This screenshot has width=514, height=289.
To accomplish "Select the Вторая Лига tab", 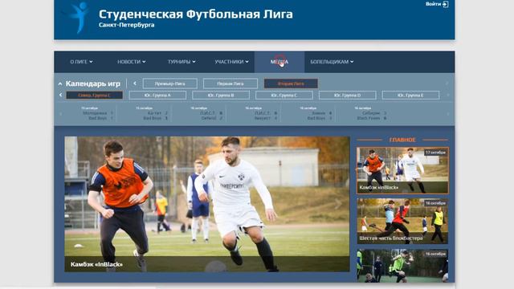I will [x=291, y=83].
